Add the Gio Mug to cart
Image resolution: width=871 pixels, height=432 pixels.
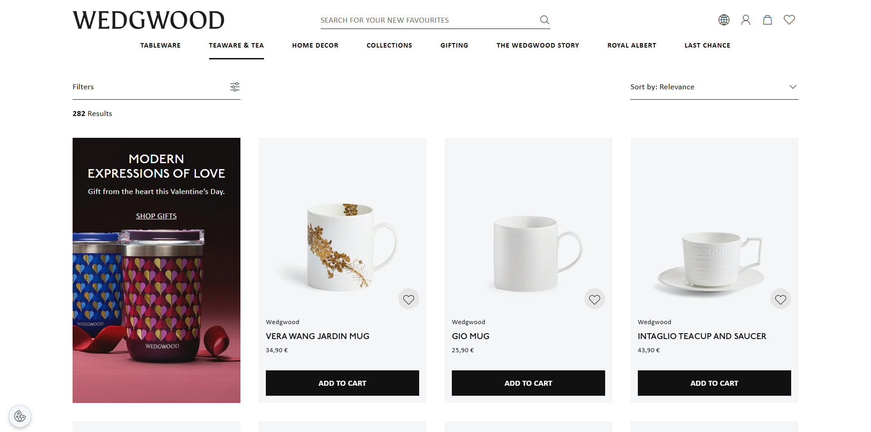pyautogui.click(x=528, y=383)
